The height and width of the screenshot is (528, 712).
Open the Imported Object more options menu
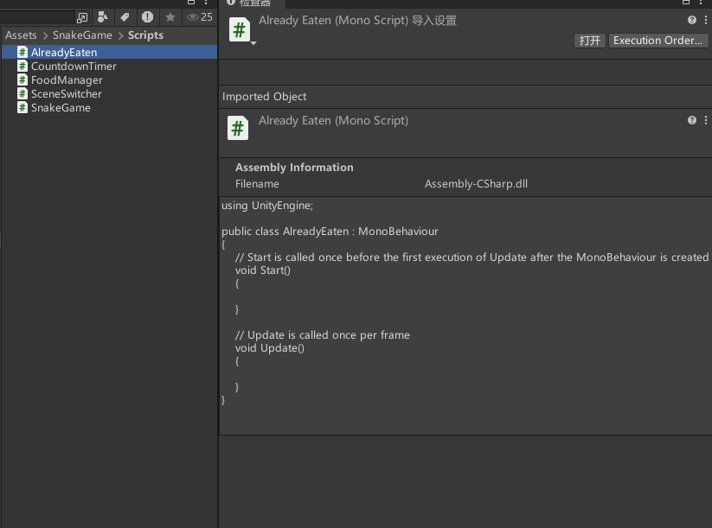(705, 120)
